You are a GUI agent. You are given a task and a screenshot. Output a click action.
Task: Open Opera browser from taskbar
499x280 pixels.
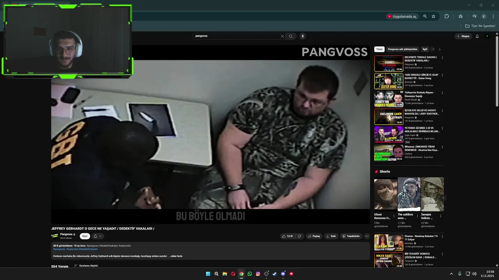pos(233,274)
